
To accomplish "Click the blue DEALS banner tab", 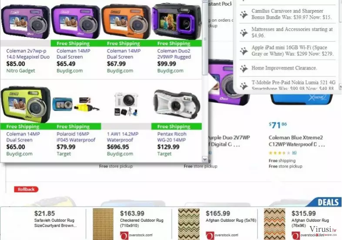I will click(325, 202).
